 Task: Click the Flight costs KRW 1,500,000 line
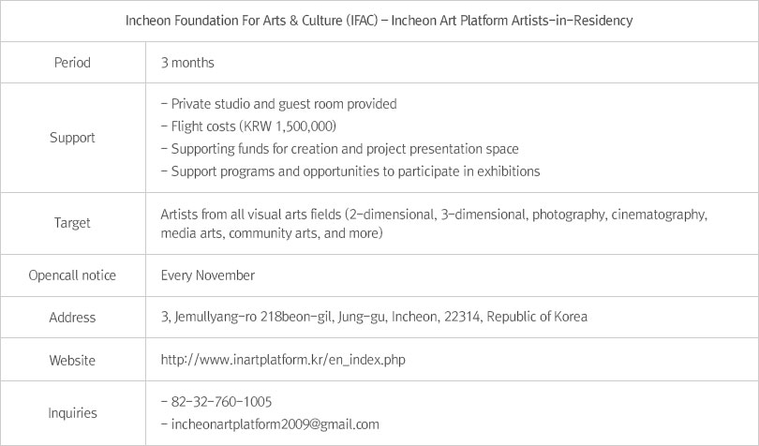point(248,126)
